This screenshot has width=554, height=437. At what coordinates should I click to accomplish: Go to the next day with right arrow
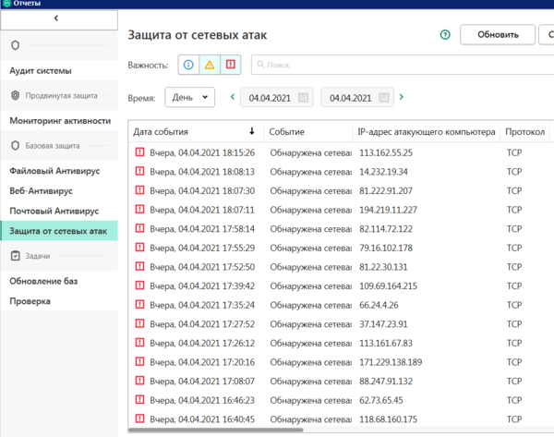pyautogui.click(x=402, y=97)
